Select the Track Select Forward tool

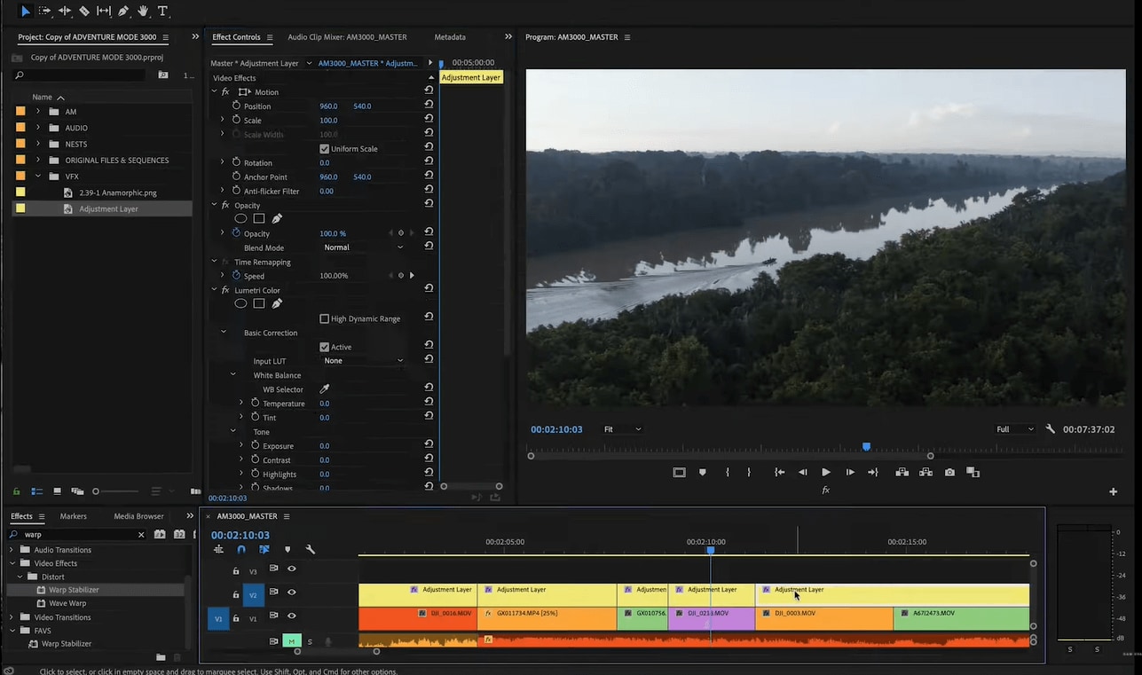[x=44, y=11]
